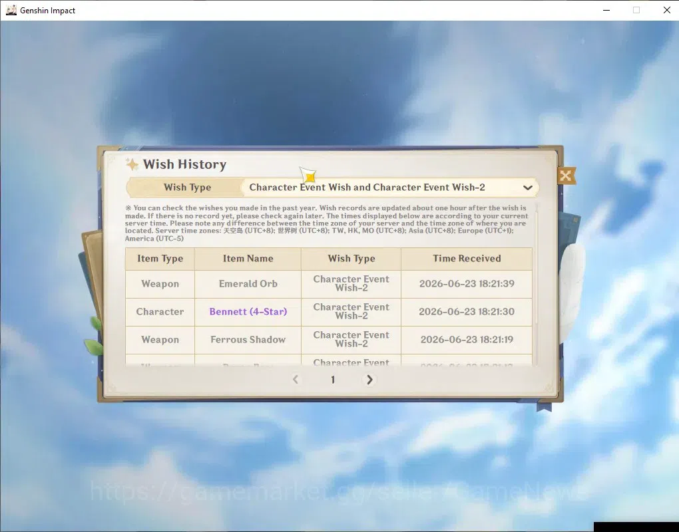Minimize the Genshin Impact window
Image resolution: width=679 pixels, height=532 pixels.
[606, 10]
